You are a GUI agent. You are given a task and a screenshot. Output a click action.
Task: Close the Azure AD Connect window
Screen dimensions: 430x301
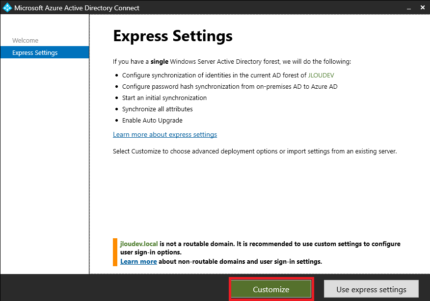(423, 7)
